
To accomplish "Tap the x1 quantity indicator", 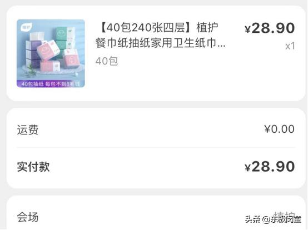I will [x=290, y=46].
